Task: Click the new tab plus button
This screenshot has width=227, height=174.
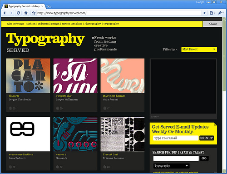Action: click(x=49, y=6)
